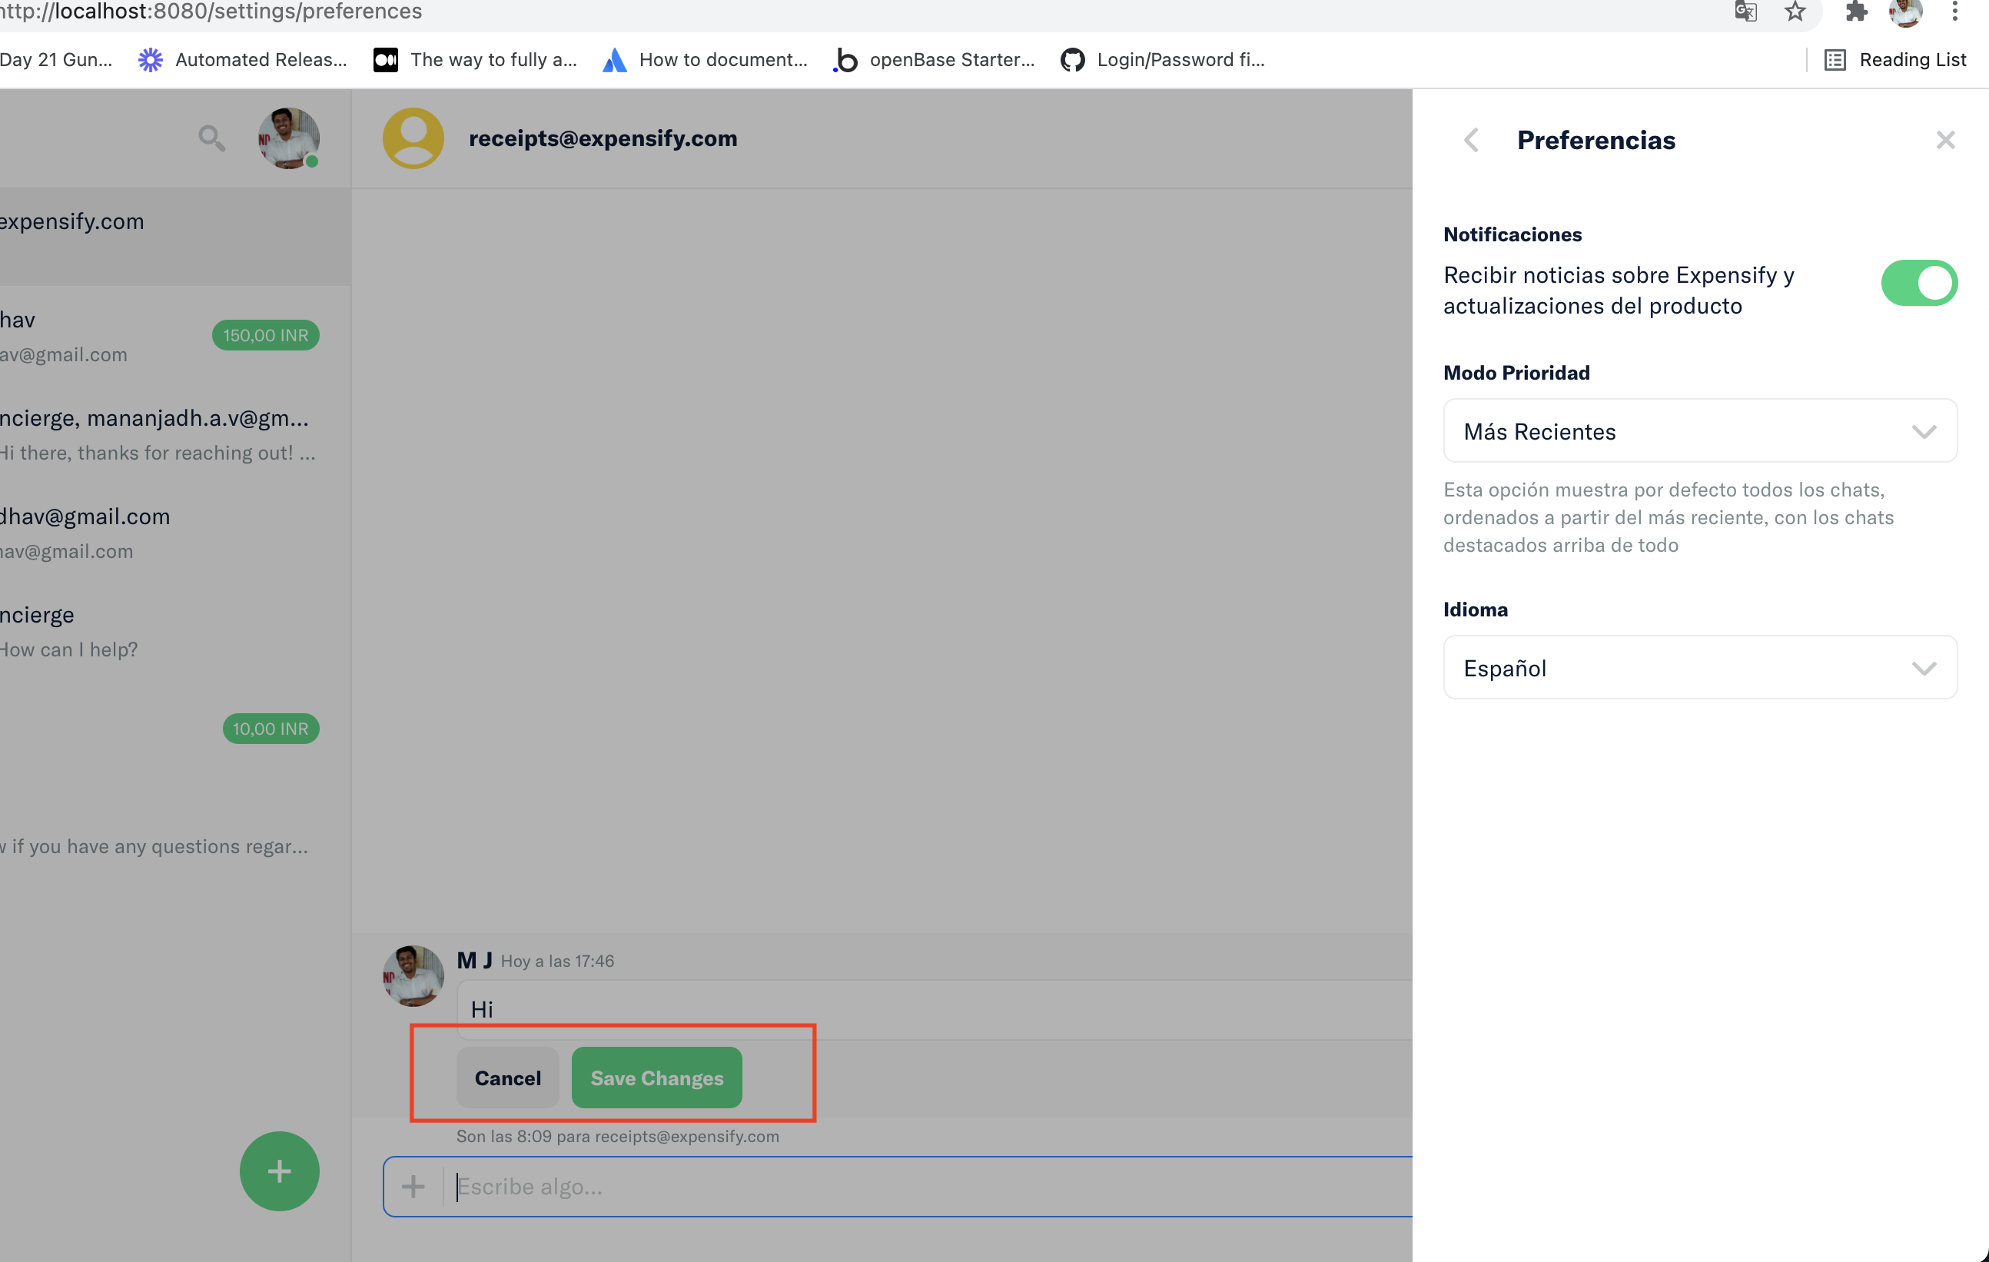
Task: Open the Reading List
Action: [x=1894, y=59]
